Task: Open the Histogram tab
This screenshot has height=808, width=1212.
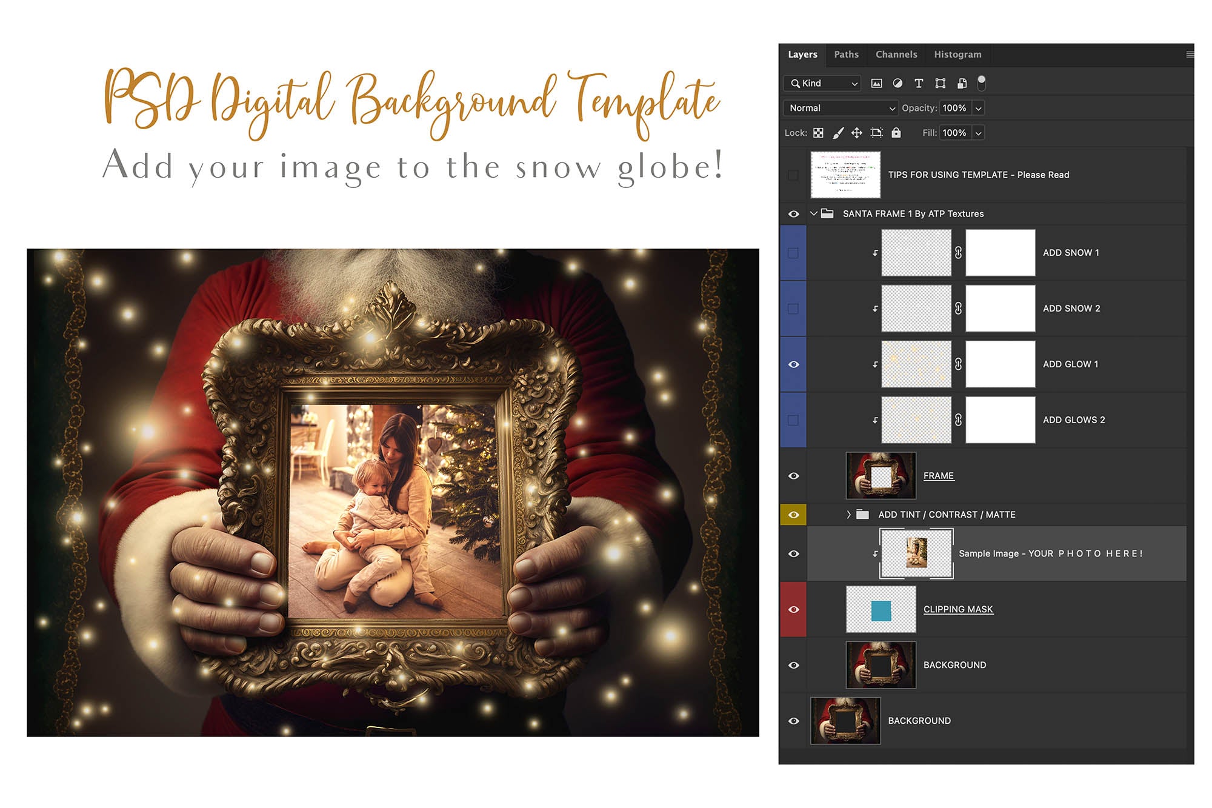Action: (957, 54)
